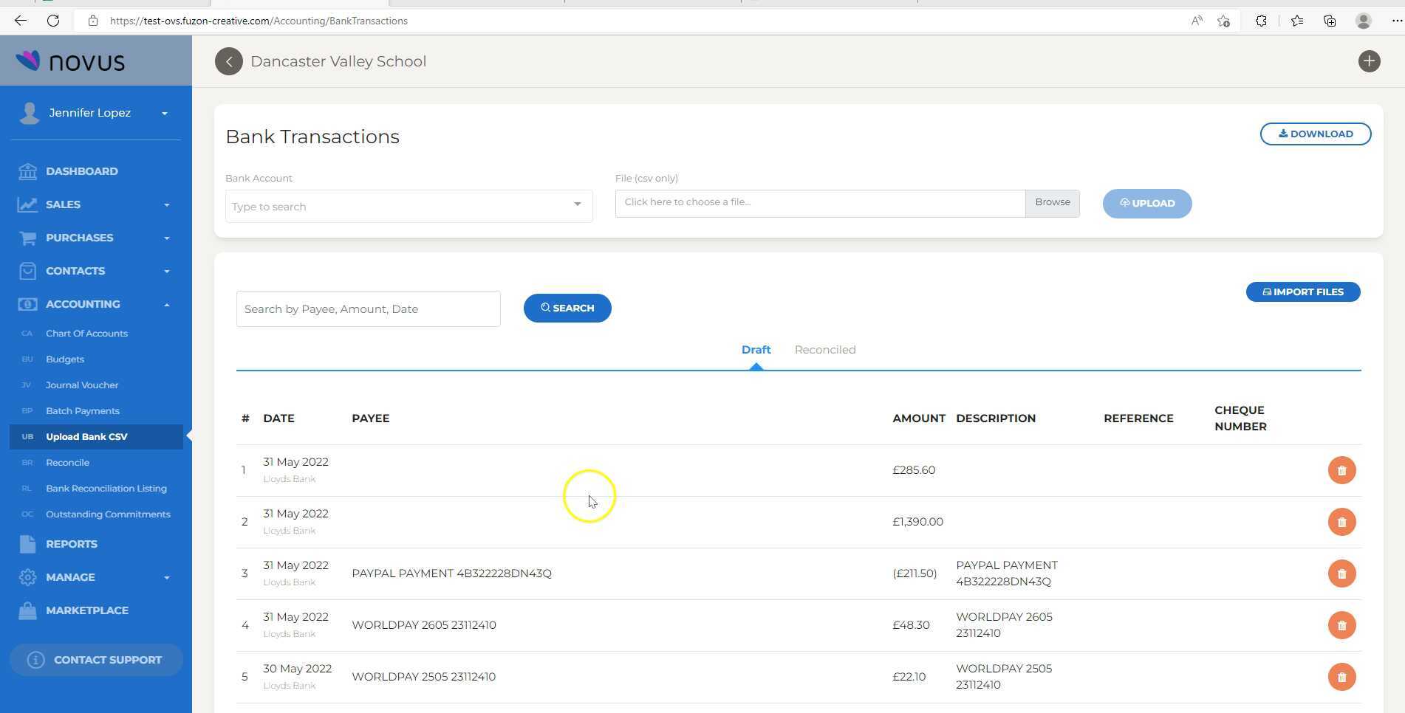Click the Download button
1405x713 pixels.
coord(1315,134)
